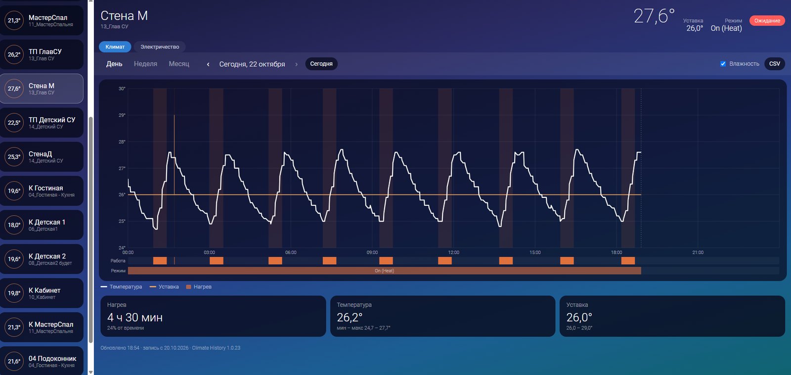The image size is (791, 375).
Task: Select the Месяц period view
Action: pos(179,64)
